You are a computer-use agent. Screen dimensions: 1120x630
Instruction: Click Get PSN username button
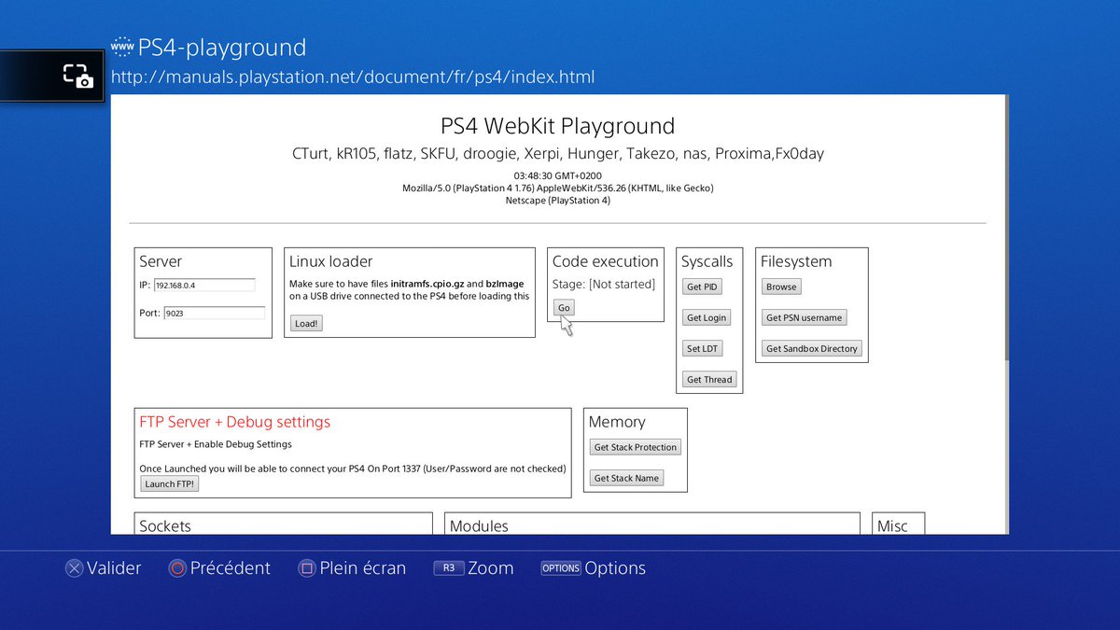(x=804, y=317)
